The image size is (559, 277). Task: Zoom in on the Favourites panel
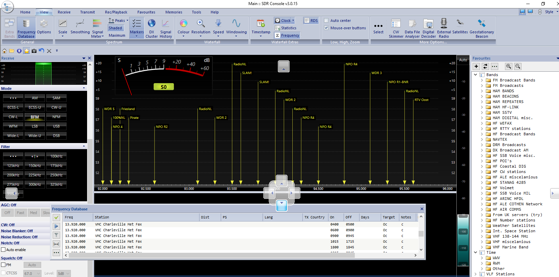click(508, 67)
